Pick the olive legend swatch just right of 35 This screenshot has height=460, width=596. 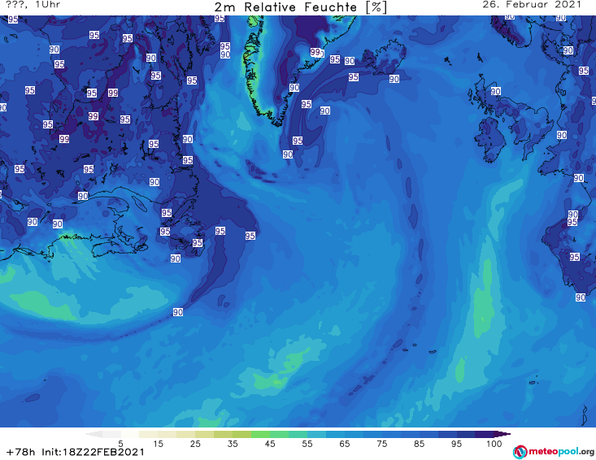(x=241, y=434)
